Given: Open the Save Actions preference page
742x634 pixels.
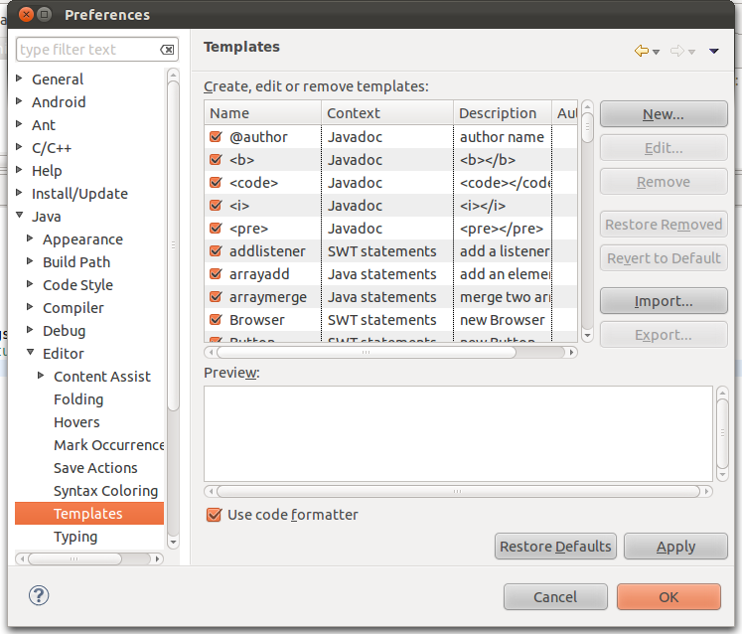Looking at the screenshot, I should coord(95,468).
